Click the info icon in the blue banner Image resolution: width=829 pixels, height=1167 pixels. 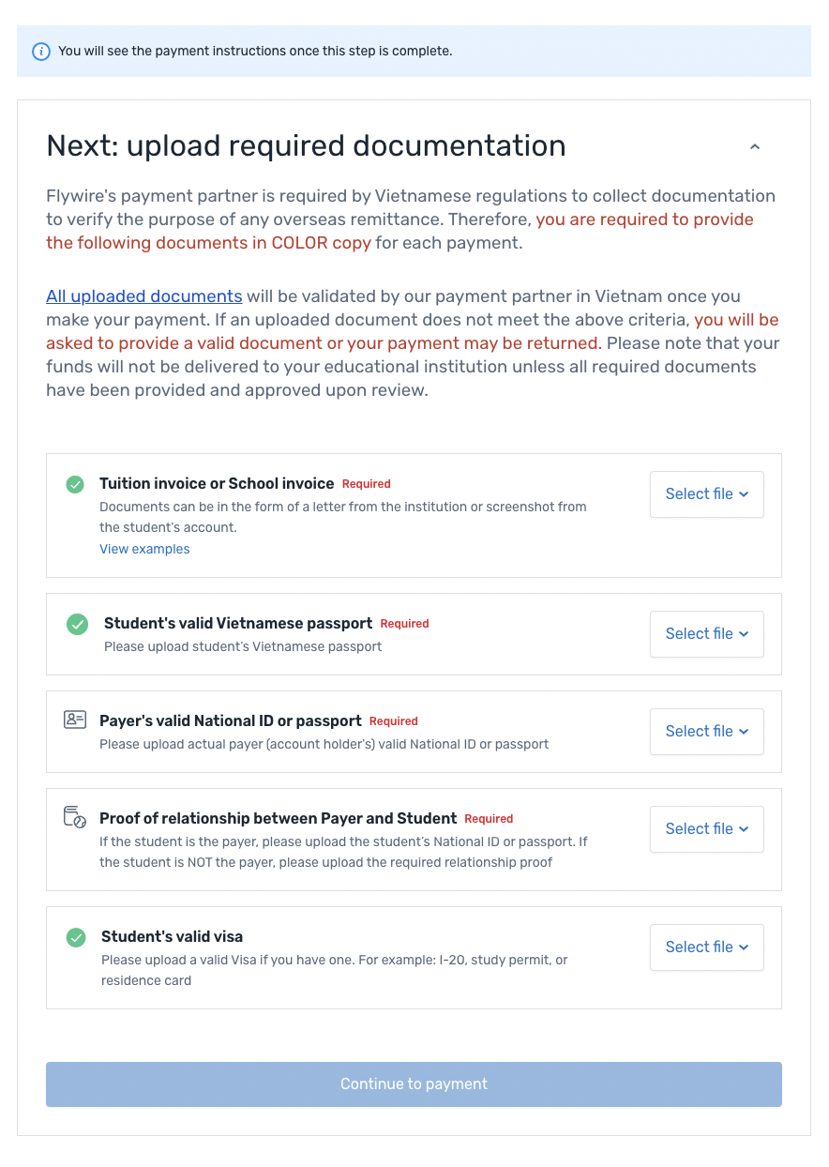(41, 52)
